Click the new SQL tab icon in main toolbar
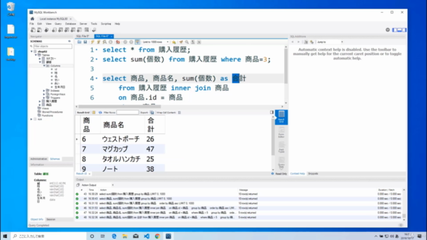 (33, 30)
